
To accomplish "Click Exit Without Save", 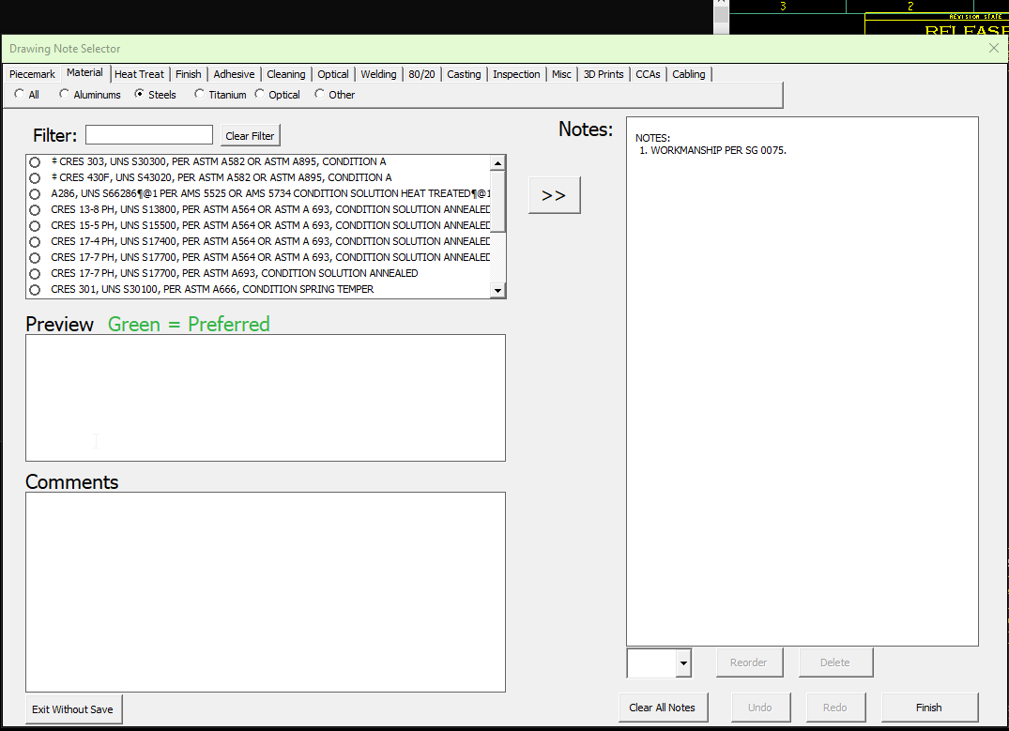I will point(73,708).
